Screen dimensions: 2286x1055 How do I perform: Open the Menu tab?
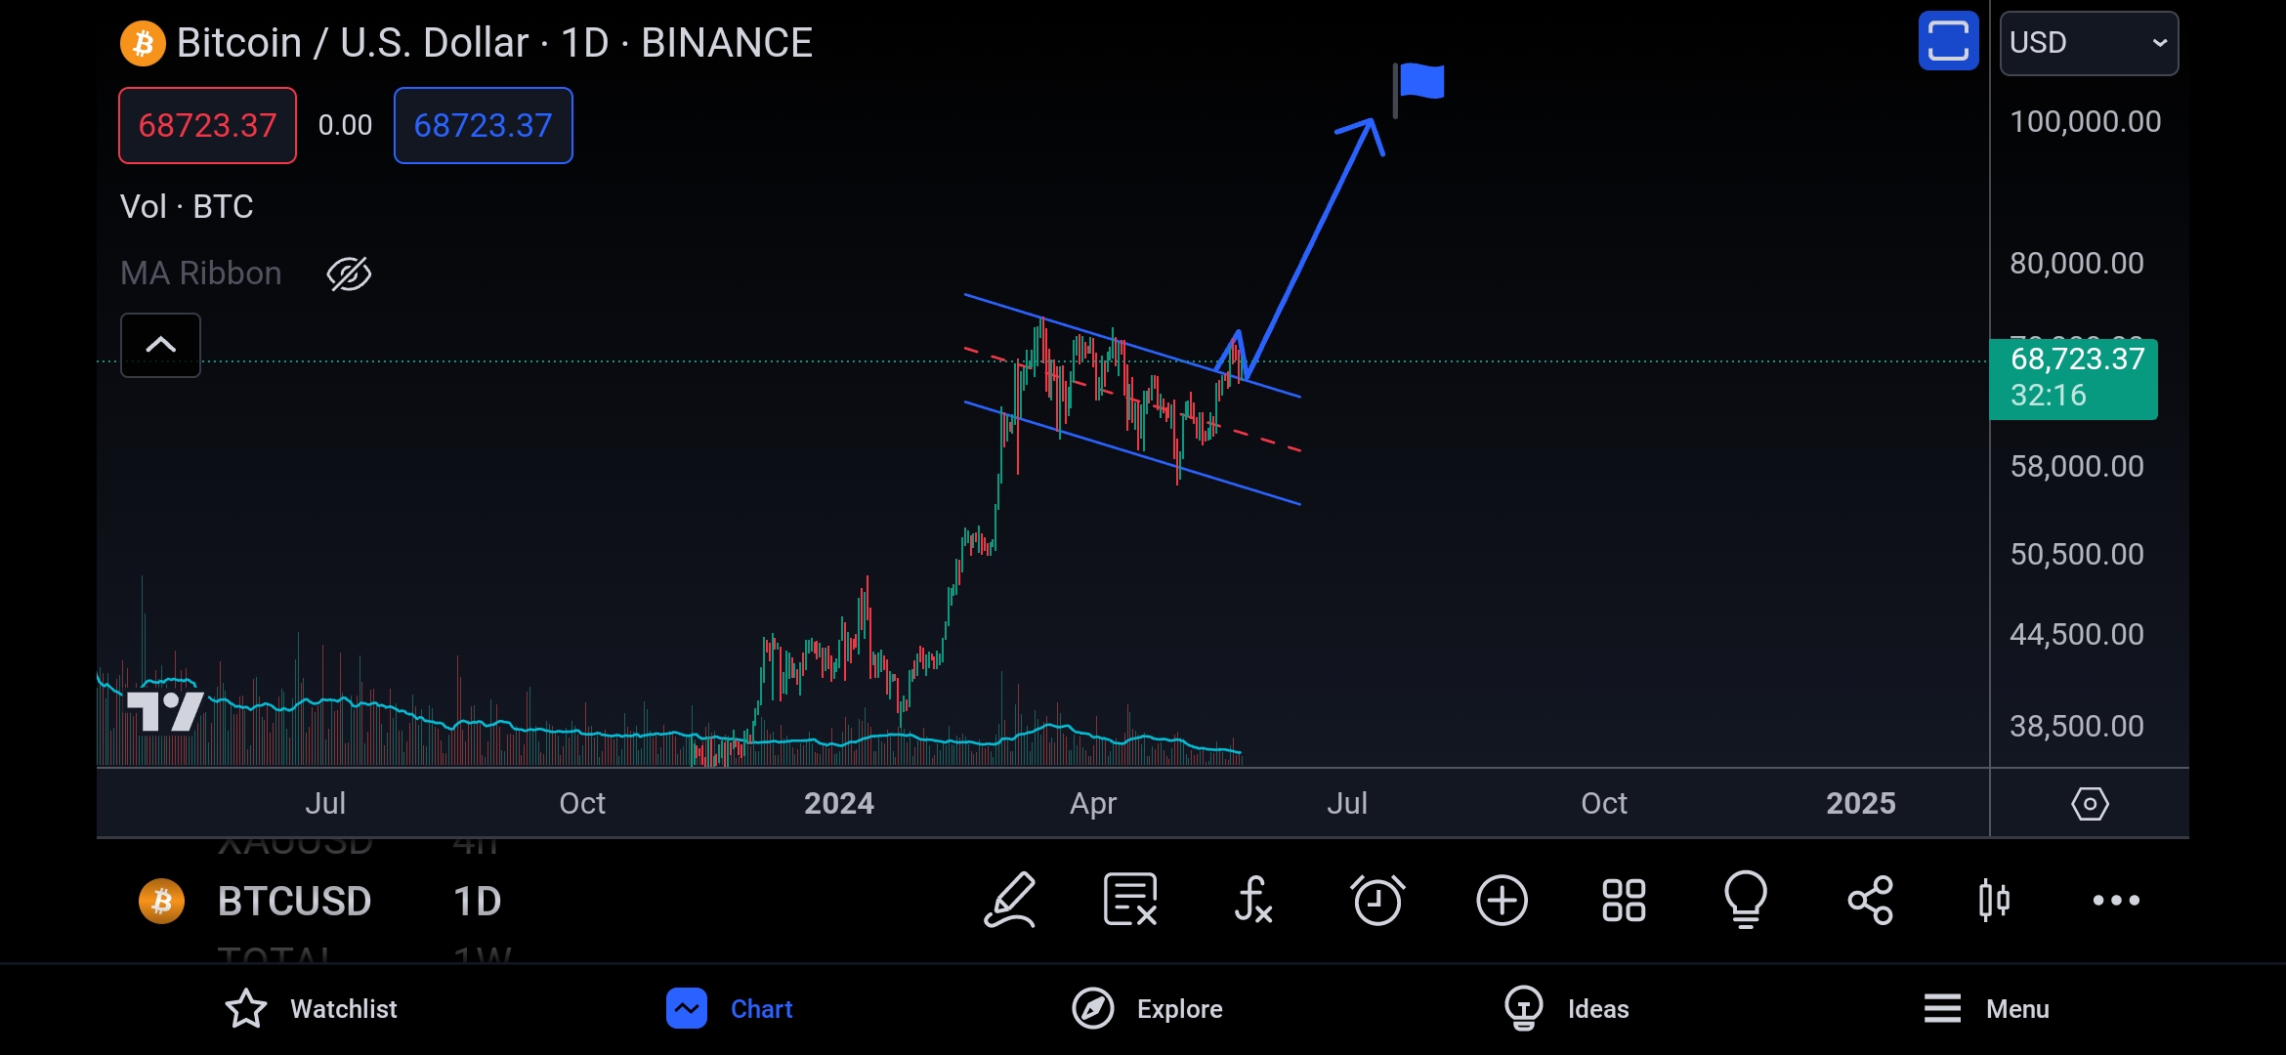point(1986,1009)
